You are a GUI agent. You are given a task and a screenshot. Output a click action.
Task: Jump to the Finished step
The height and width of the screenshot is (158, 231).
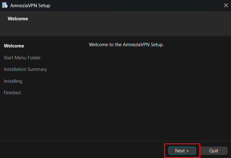(x=12, y=93)
